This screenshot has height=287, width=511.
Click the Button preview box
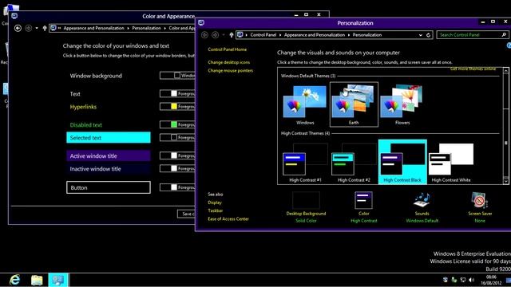coord(109,187)
